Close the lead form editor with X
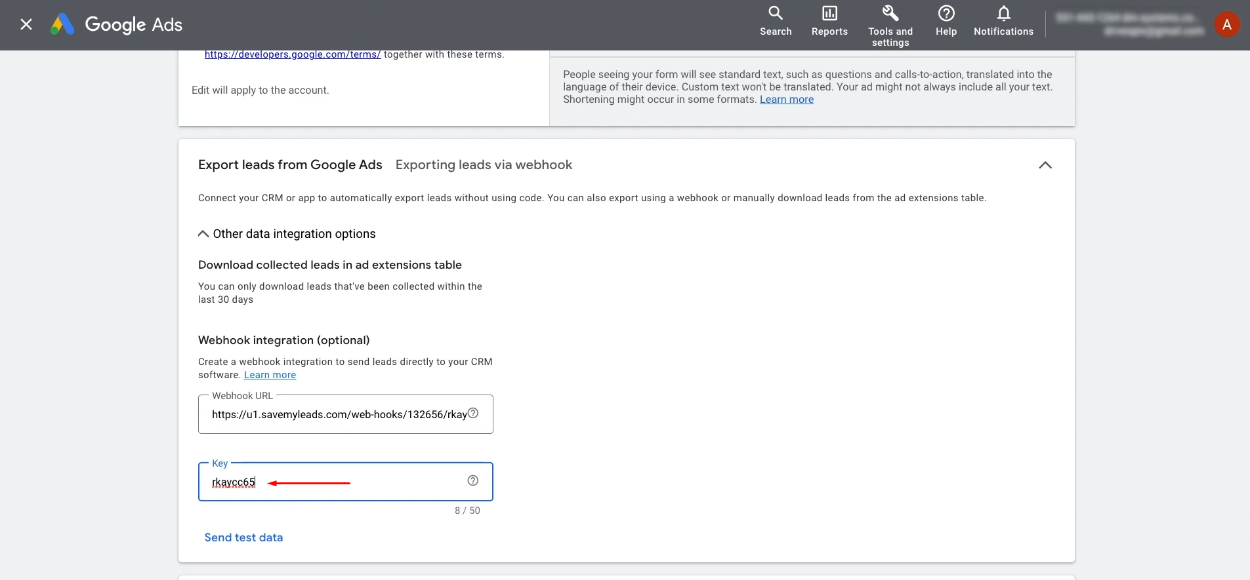Viewport: 1250px width, 580px height. pyautogui.click(x=26, y=25)
